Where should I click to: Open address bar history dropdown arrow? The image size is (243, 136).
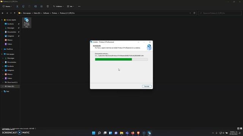(x=190, y=13)
